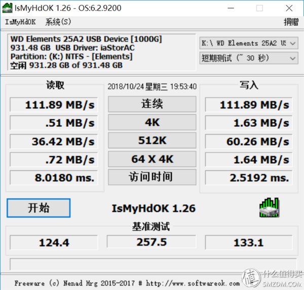Minimize the IsMyHdOK window
Viewport: 304px width, 290px height.
tap(231, 8)
